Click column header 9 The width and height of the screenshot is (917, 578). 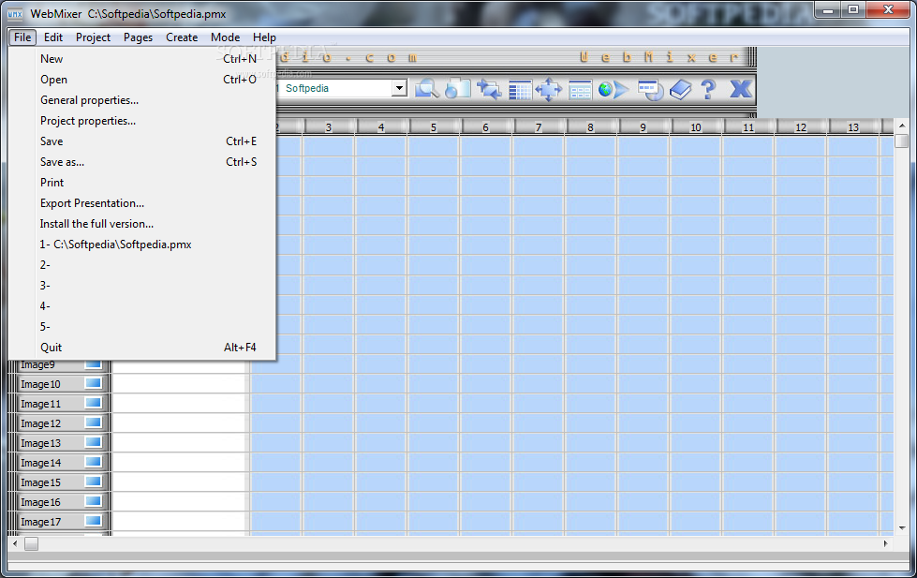tap(643, 127)
